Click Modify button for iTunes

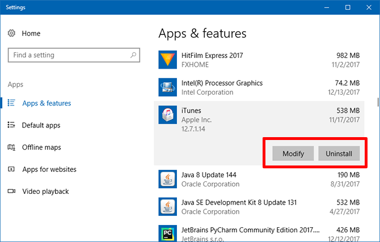[293, 154]
